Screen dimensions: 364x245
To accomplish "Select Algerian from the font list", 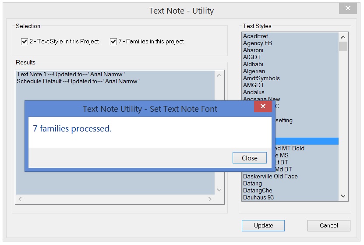I will click(x=254, y=71).
